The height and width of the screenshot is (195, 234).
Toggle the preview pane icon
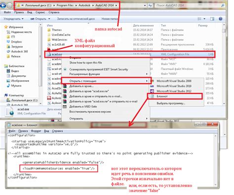point(212,19)
